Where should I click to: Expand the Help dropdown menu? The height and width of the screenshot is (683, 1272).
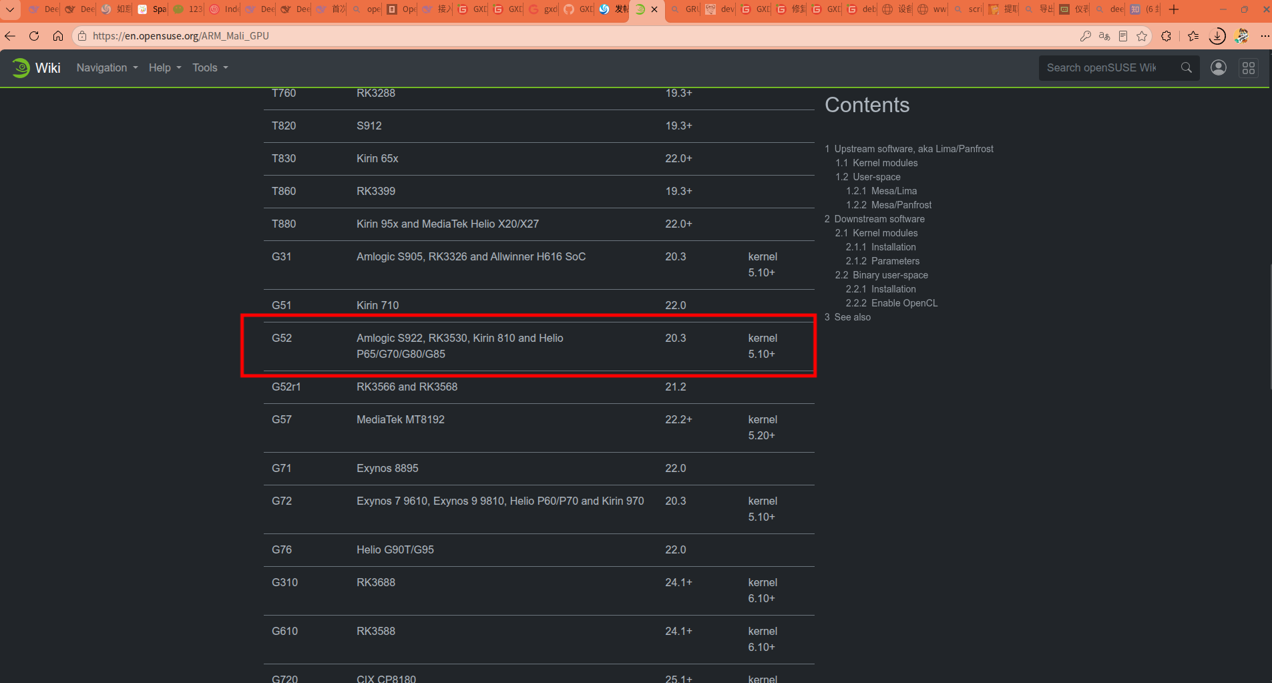click(x=165, y=67)
